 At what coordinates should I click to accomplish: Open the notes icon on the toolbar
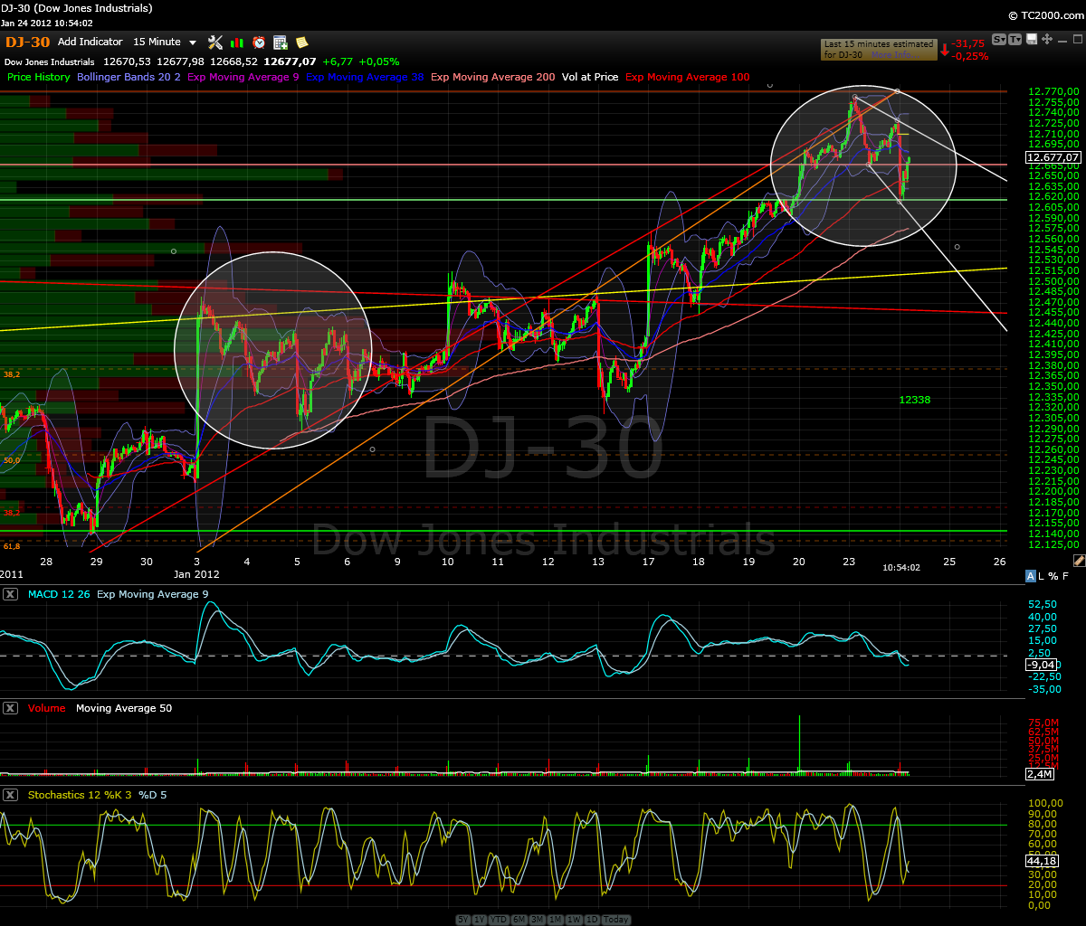coord(301,43)
